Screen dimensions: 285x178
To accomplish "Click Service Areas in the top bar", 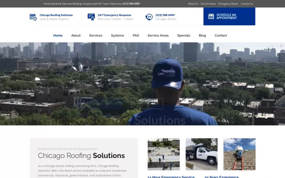I will tap(208, 4).
